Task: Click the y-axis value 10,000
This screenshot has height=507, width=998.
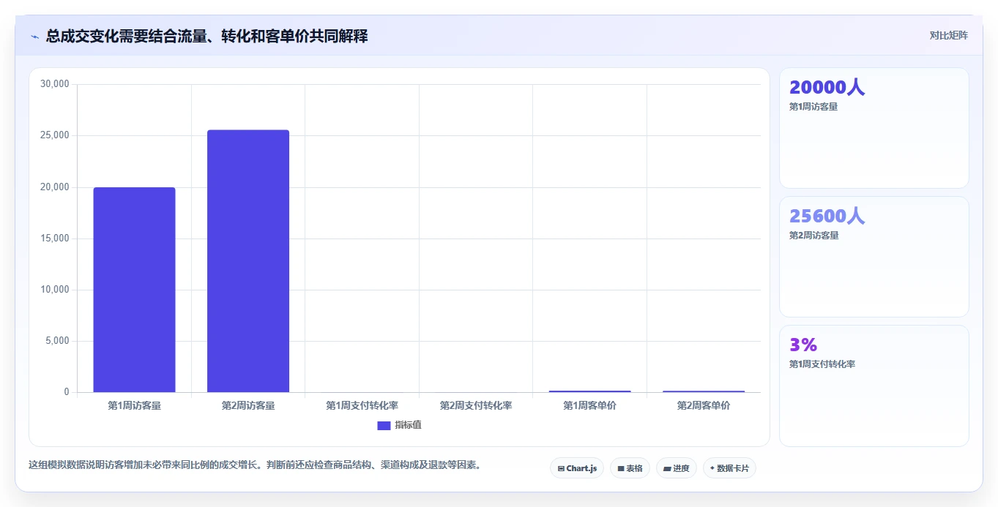Action: tap(55, 290)
